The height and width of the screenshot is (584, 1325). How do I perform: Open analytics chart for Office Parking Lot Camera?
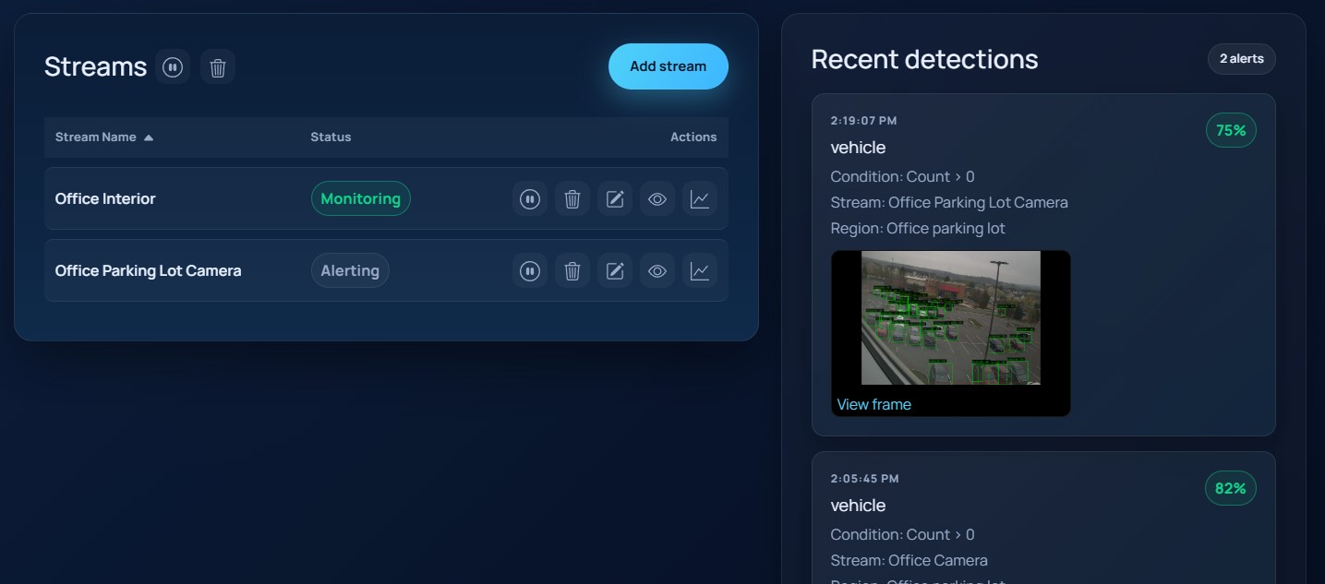[x=700, y=270]
